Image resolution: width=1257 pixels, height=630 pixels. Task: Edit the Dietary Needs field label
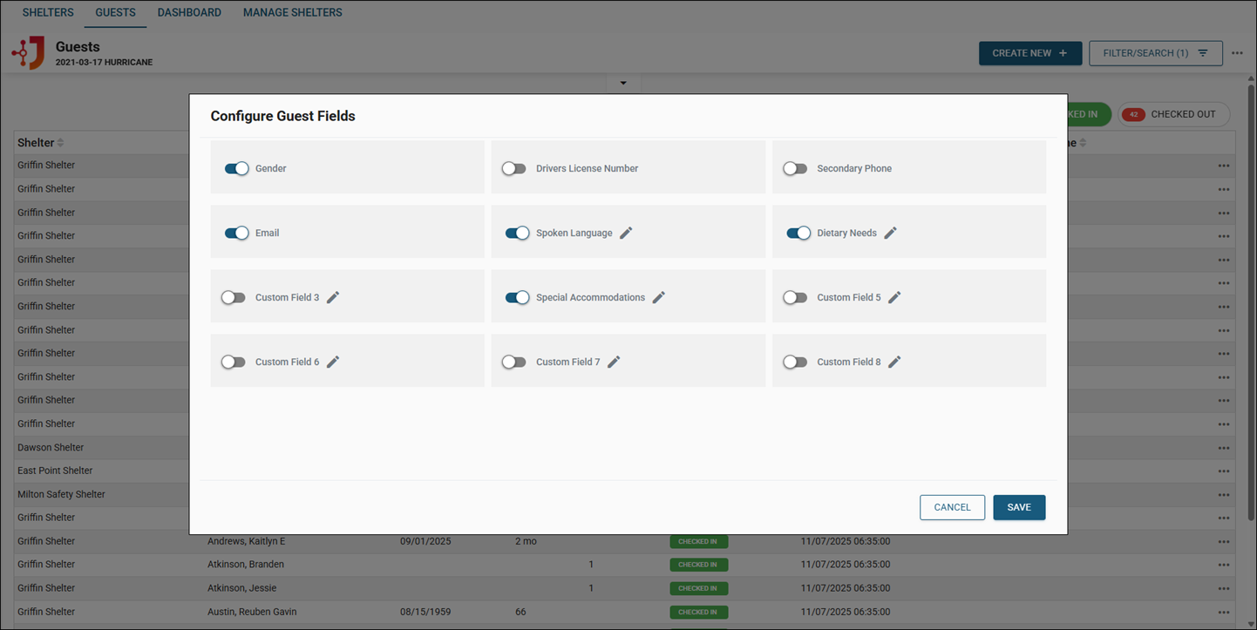click(890, 233)
